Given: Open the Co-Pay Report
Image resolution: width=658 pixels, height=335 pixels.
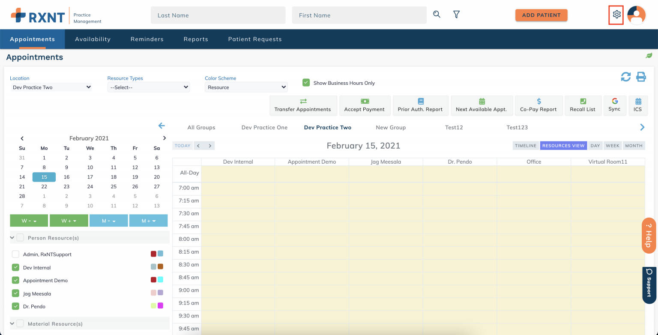Looking at the screenshot, I should tap(538, 105).
